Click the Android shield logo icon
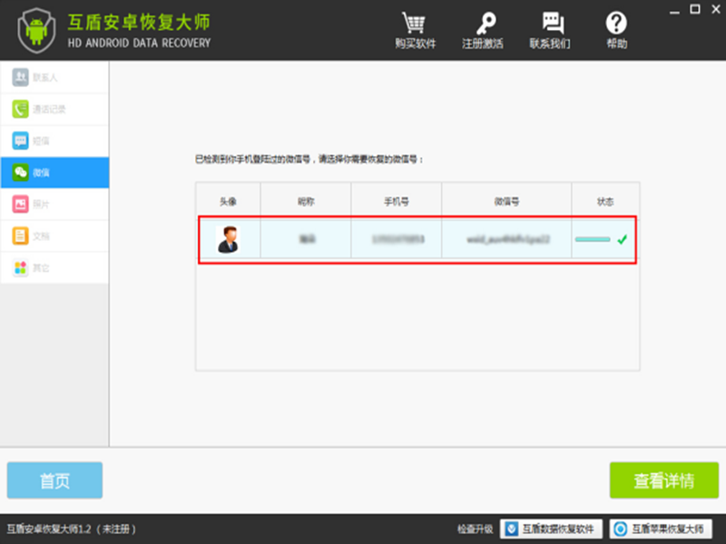The image size is (726, 544). [36, 31]
